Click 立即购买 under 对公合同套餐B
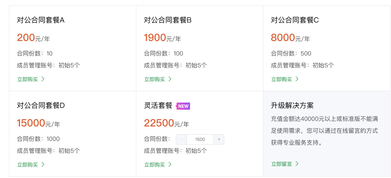Image resolution: width=391 pixels, height=178 pixels. coord(155,79)
